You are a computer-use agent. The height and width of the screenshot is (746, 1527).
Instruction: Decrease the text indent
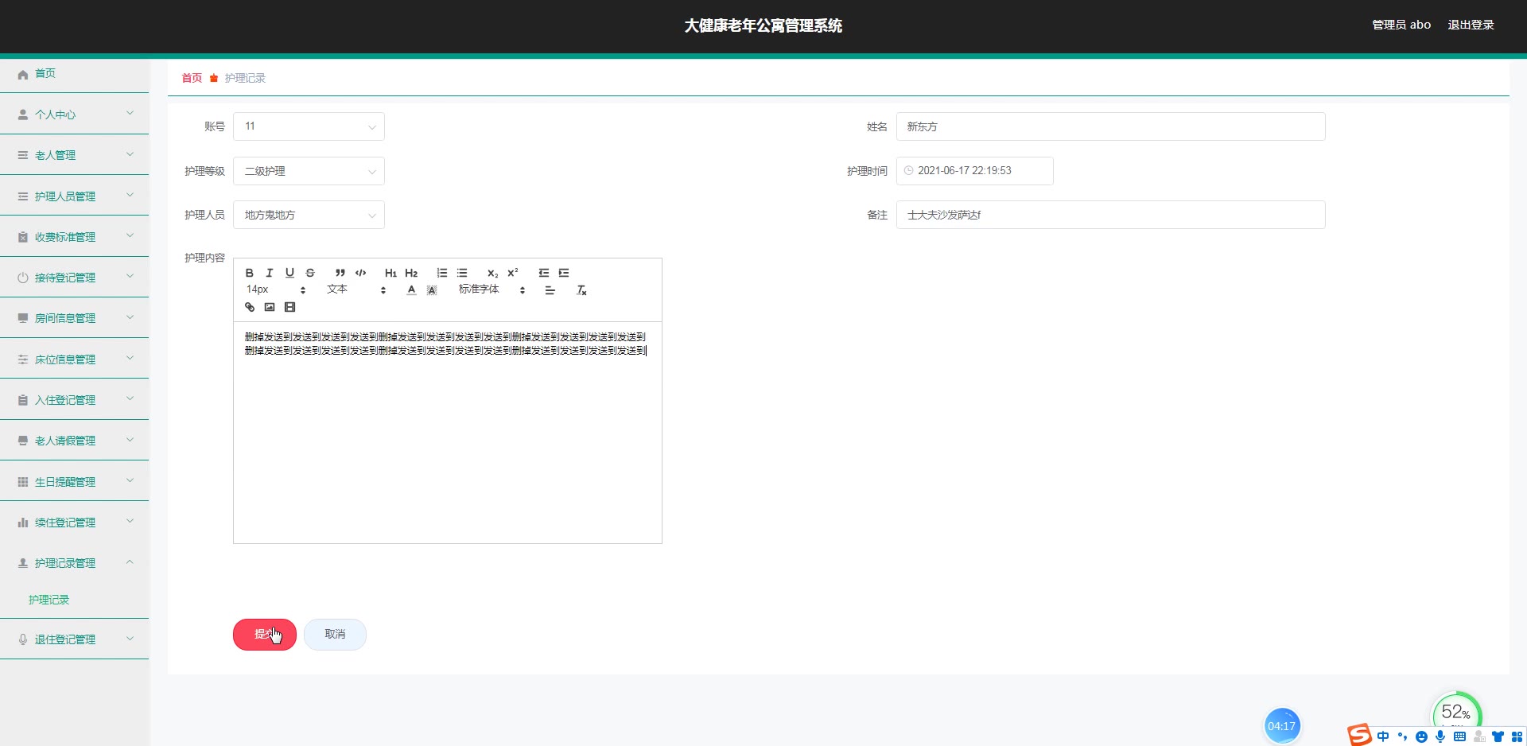(544, 273)
